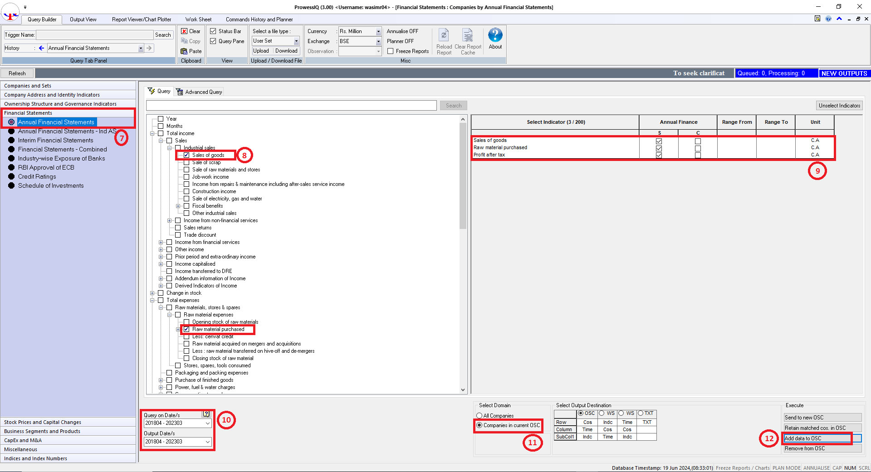Click the Reload Report icon

(x=444, y=35)
